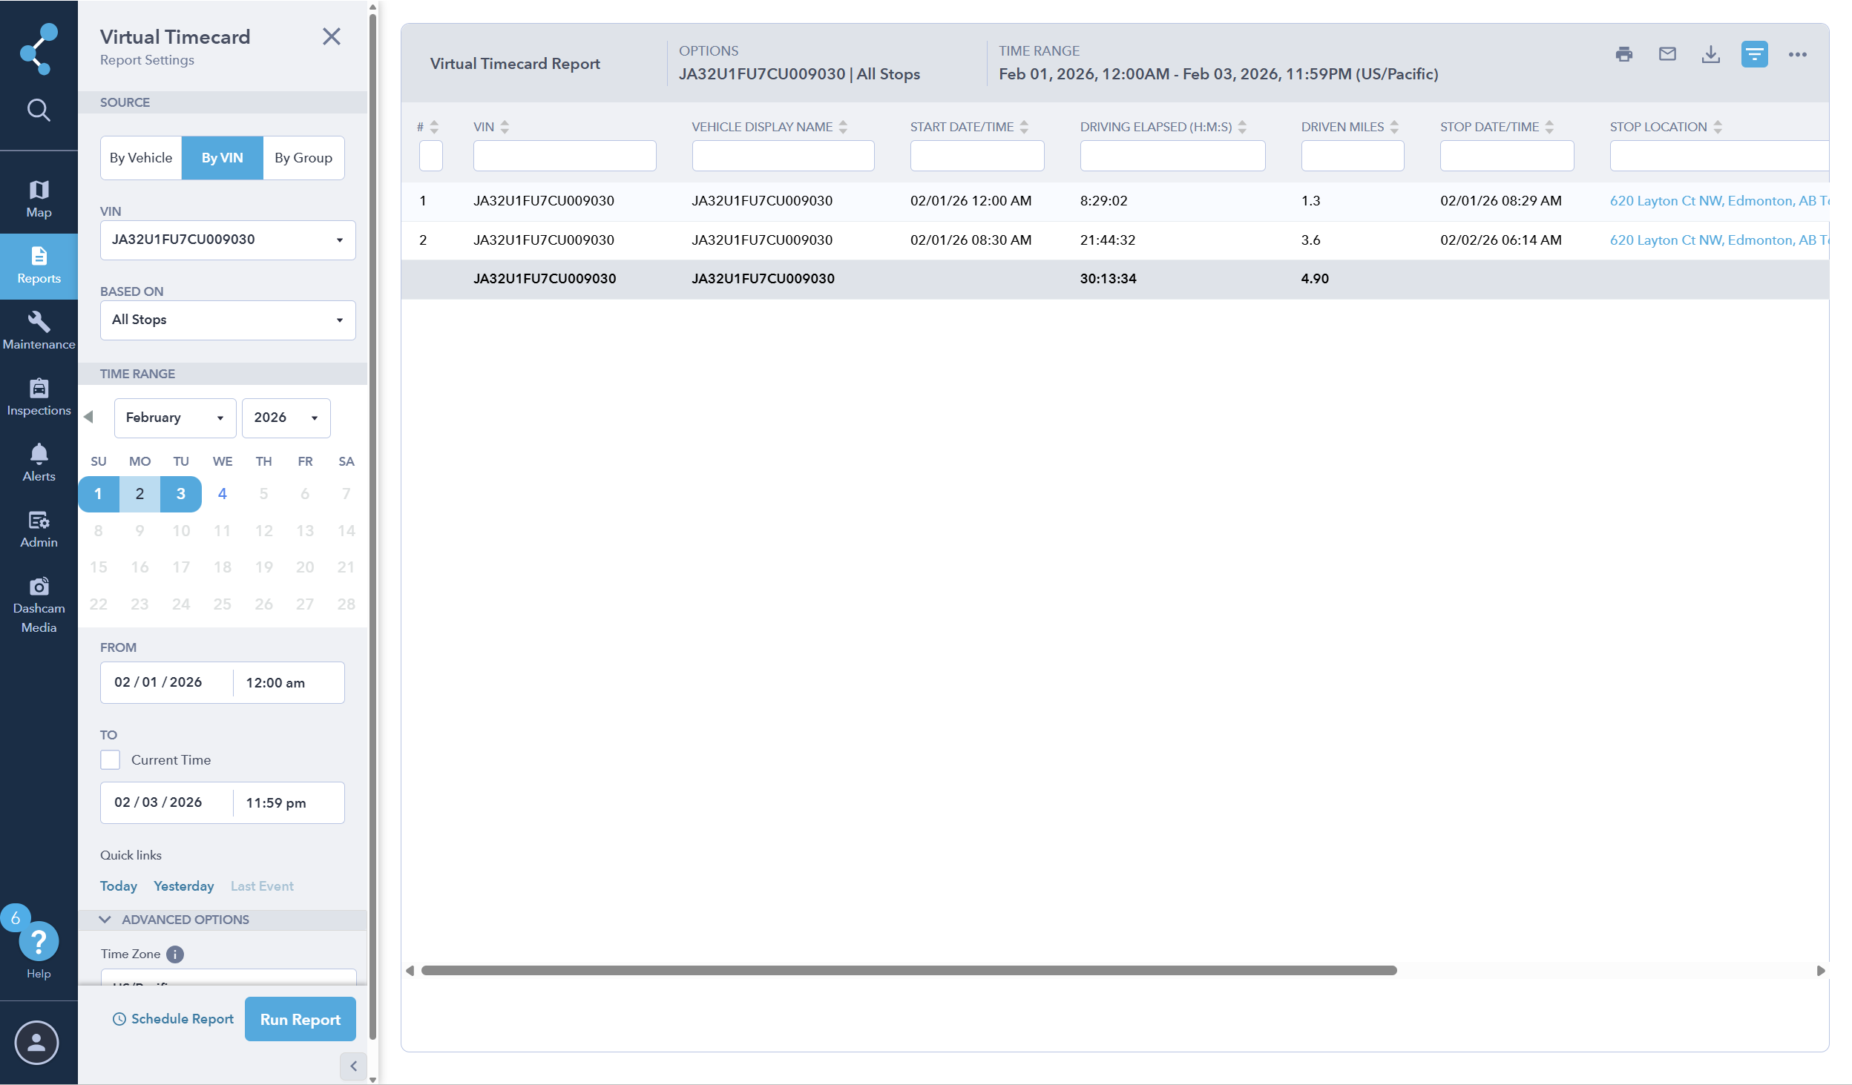Open the user profile icon
This screenshot has height=1085, width=1852.
pos(36,1043)
